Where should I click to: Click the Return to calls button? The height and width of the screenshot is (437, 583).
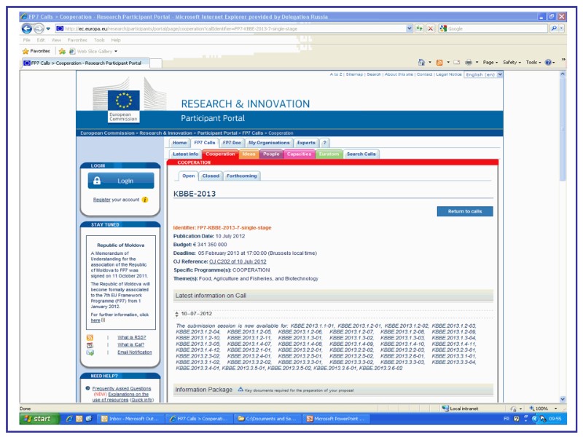(465, 211)
